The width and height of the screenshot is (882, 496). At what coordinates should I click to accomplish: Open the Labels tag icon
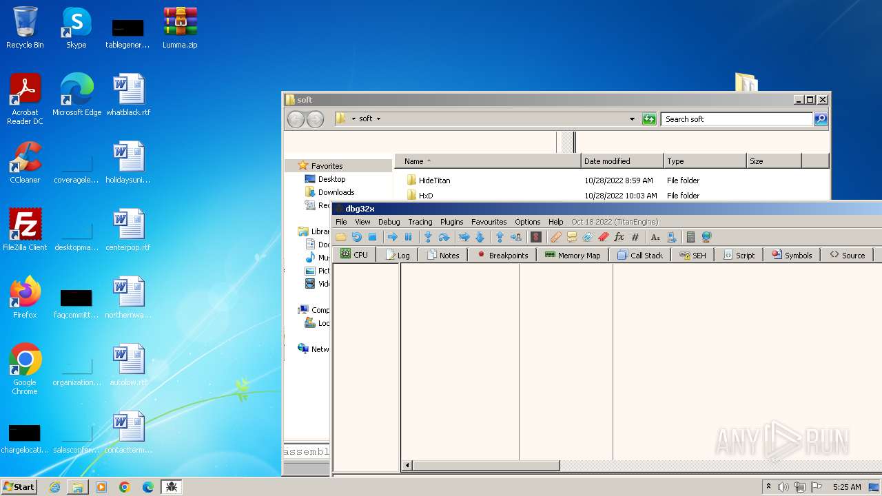coord(587,237)
